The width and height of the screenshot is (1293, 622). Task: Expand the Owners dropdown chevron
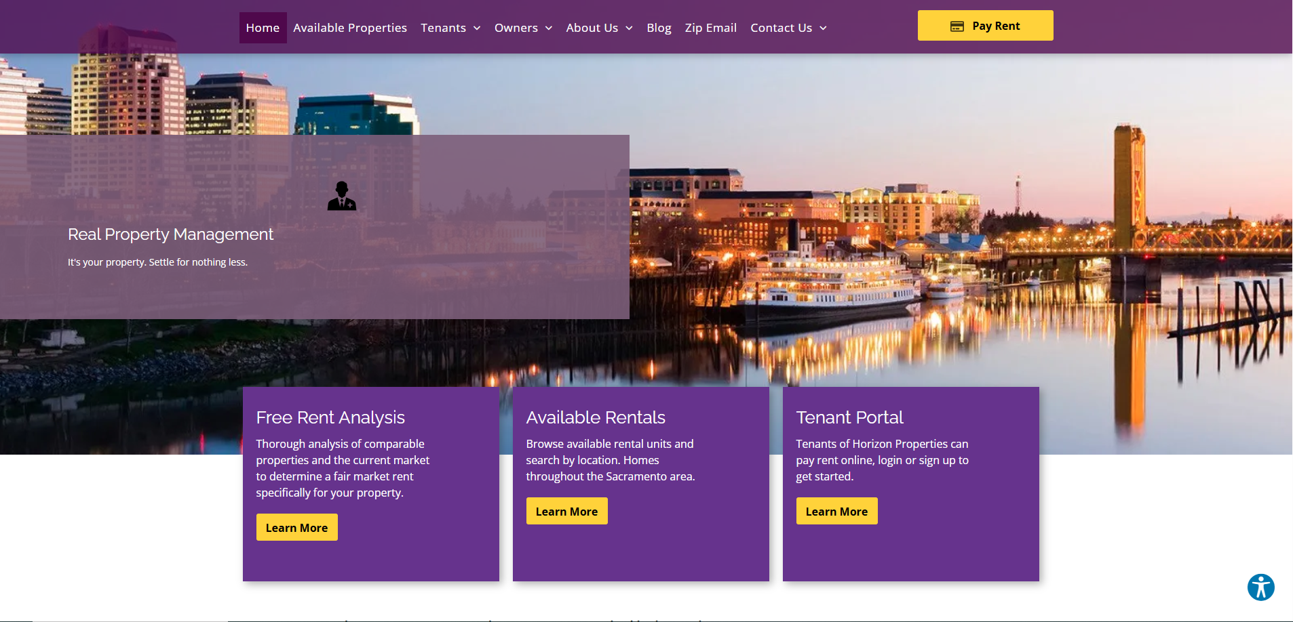tap(549, 28)
